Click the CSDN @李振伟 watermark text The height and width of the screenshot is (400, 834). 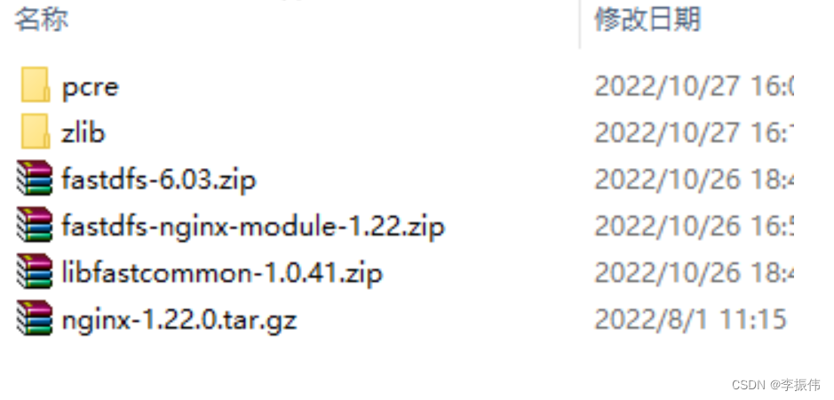coord(776,385)
